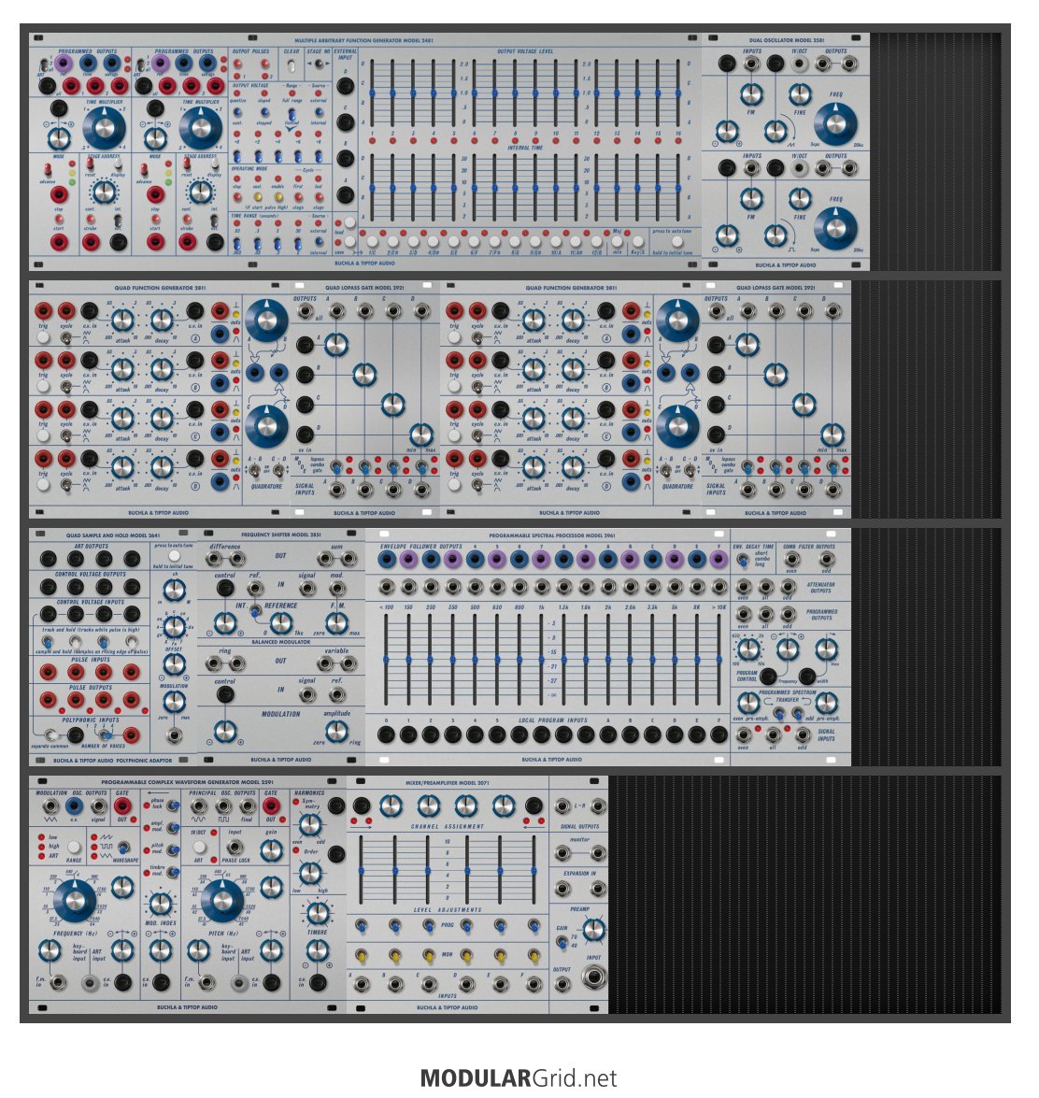Adjust stage 1 output voltage level slider

(372, 93)
